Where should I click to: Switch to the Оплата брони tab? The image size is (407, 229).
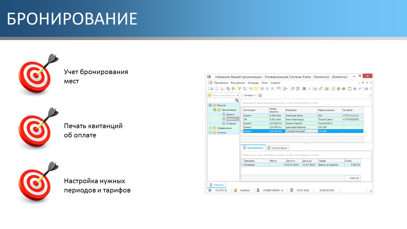[277, 148]
